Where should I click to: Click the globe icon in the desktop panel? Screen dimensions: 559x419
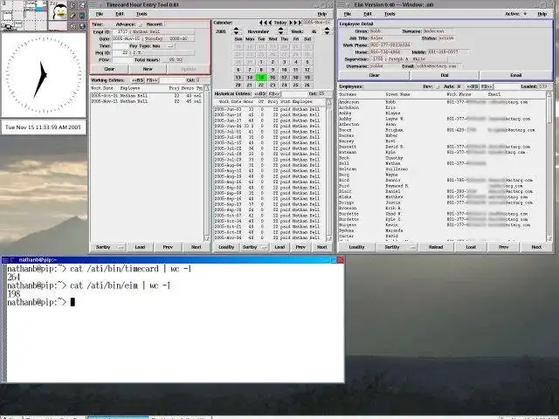[x=82, y=26]
